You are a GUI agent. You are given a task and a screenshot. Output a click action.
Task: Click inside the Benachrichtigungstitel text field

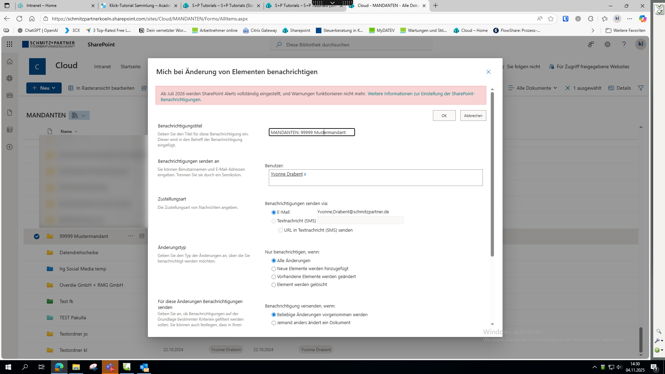(x=311, y=132)
